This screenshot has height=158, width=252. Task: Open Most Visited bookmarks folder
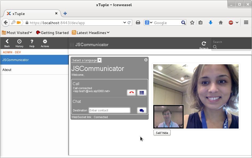pyautogui.click(x=17, y=33)
